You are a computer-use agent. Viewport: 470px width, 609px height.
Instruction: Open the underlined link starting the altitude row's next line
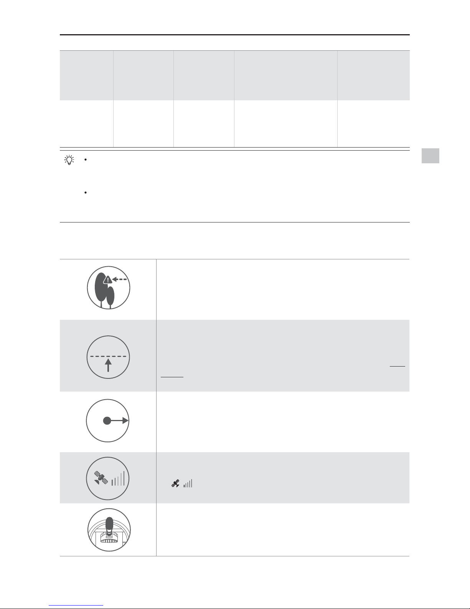pos(172,377)
